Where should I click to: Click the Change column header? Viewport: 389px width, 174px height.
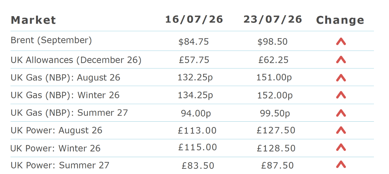pyautogui.click(x=340, y=20)
